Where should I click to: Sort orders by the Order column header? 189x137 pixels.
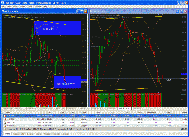(12, 113)
